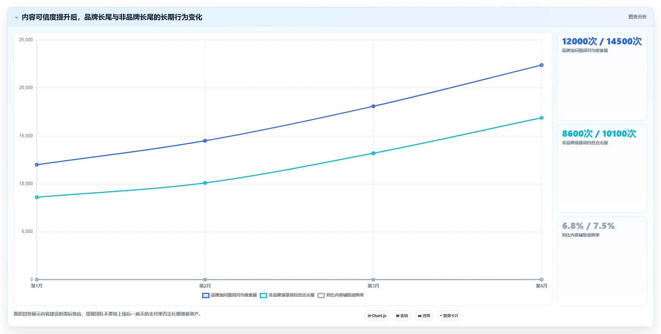
Task: Click the 25,000 y-axis label
Action: (x=26, y=40)
